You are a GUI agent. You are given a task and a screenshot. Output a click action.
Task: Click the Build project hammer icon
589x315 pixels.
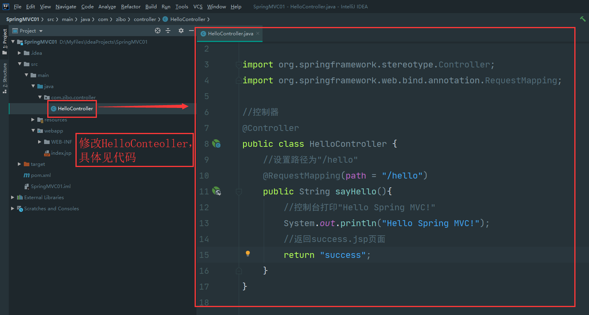583,19
